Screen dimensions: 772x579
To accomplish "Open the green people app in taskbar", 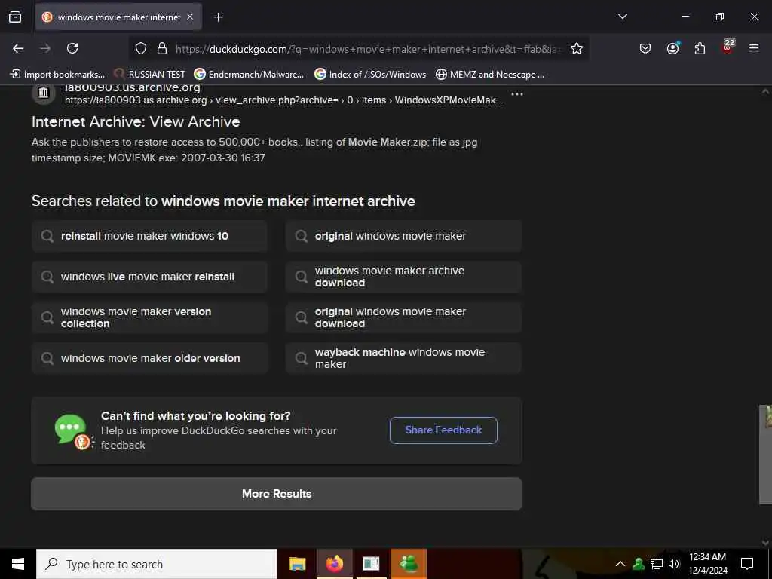I will [409, 564].
